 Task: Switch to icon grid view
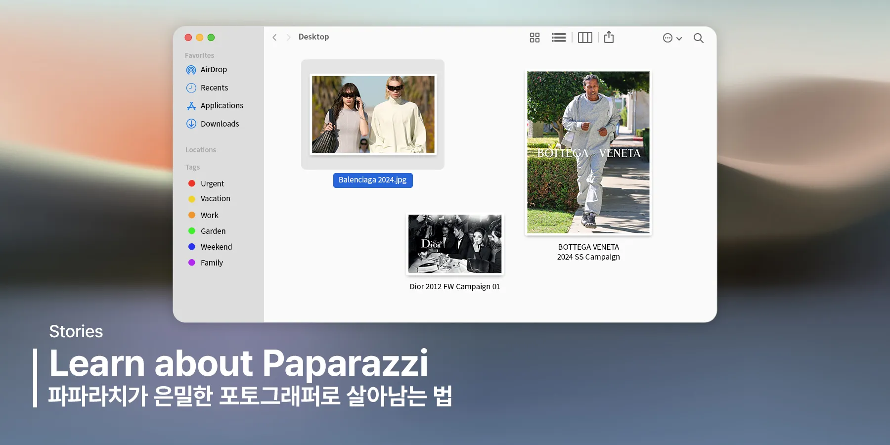tap(534, 38)
